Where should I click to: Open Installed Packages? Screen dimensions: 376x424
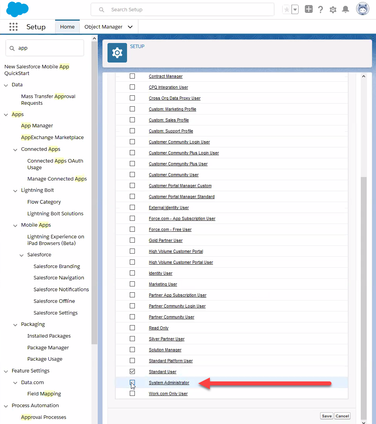click(x=49, y=336)
